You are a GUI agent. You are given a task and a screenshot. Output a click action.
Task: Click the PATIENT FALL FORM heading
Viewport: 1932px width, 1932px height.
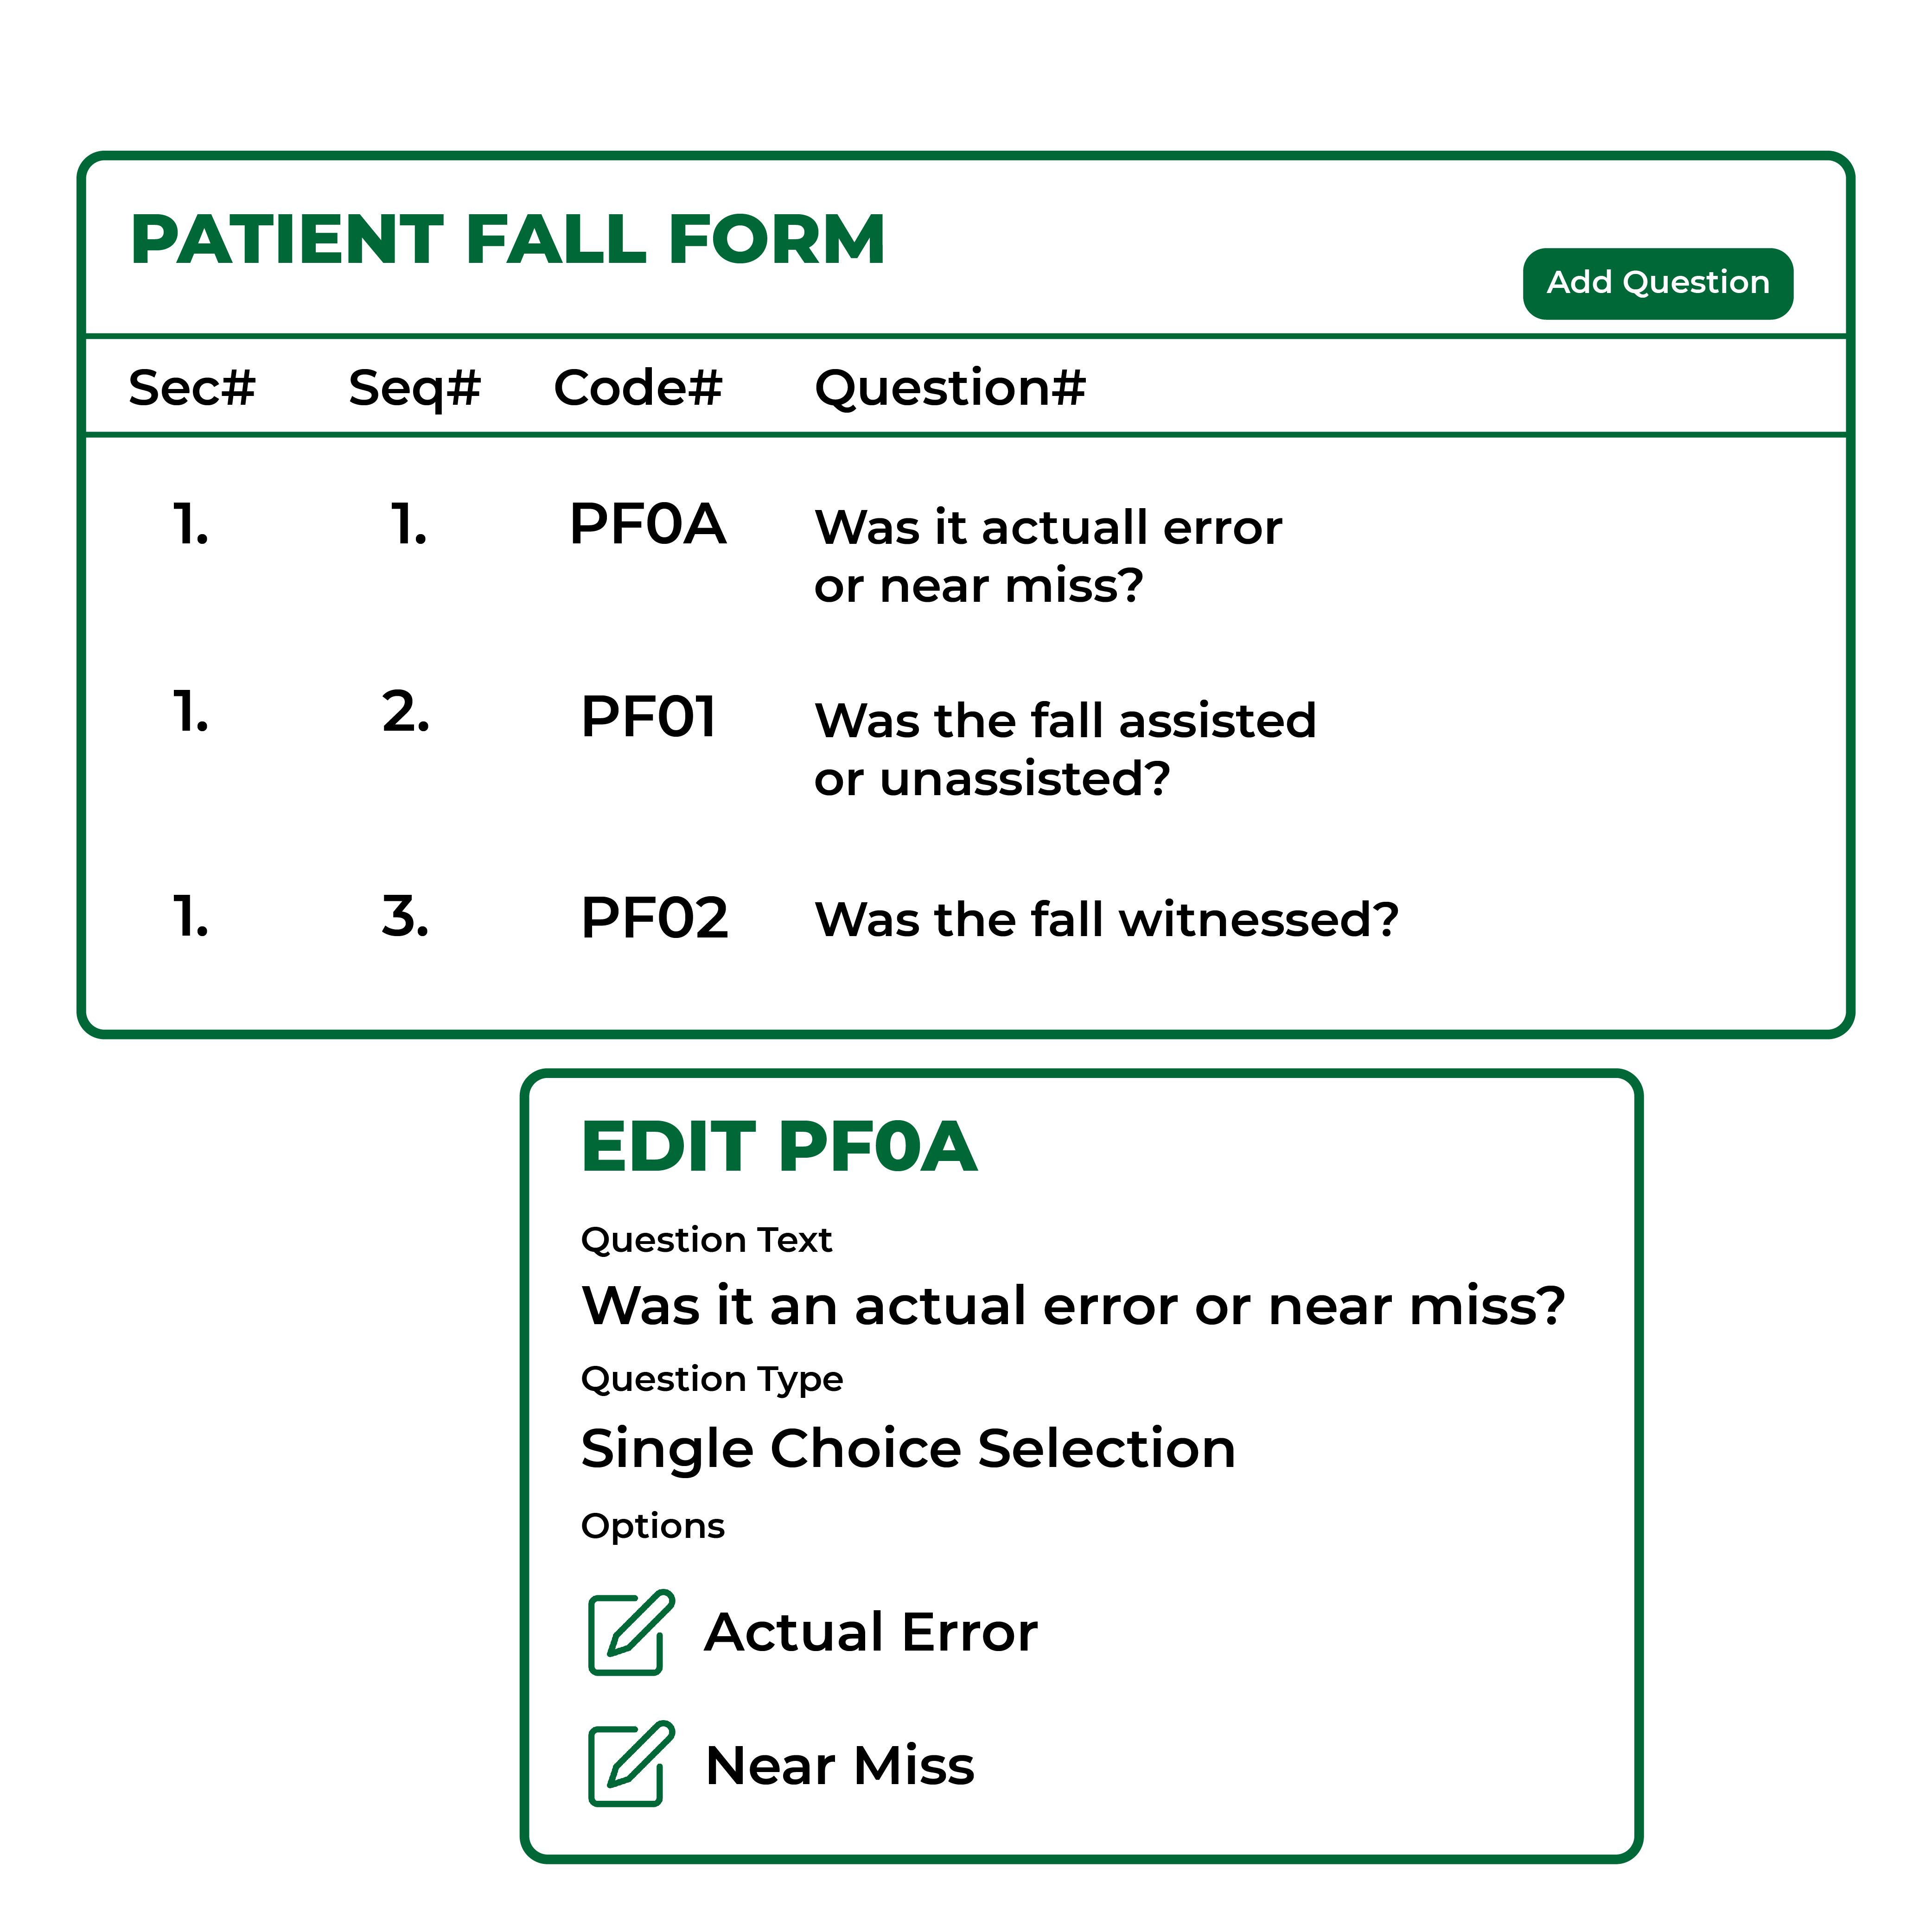(508, 240)
